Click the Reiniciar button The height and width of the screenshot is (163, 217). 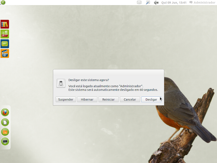108,99
